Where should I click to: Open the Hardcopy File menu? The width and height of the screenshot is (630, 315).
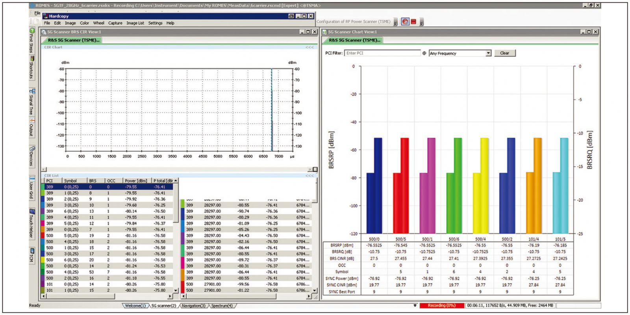click(47, 23)
